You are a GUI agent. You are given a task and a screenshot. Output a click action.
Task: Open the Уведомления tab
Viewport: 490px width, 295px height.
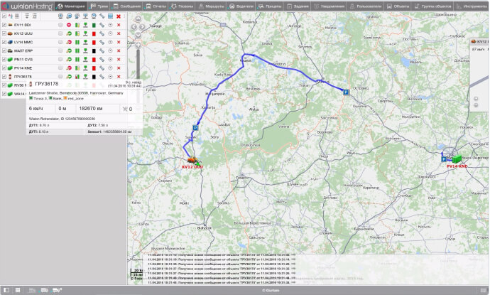329,6
